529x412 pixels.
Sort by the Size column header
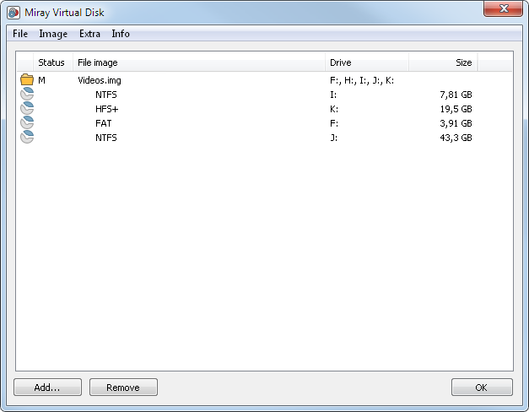click(x=443, y=62)
